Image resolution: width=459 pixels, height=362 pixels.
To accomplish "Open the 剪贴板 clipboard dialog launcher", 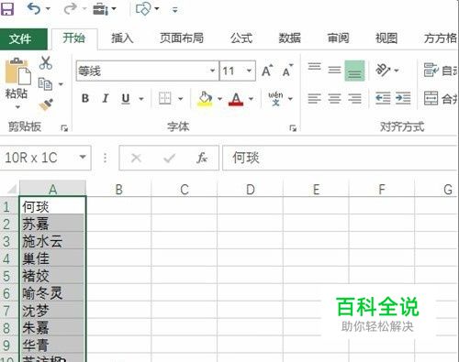I will (64, 128).
